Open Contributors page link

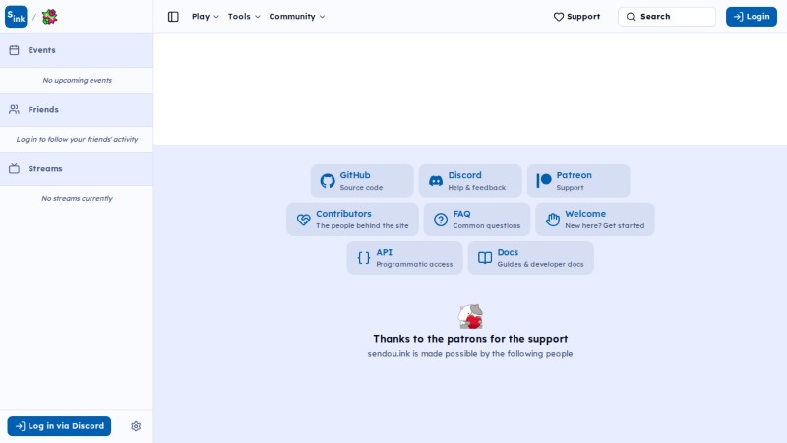pyautogui.click(x=352, y=220)
